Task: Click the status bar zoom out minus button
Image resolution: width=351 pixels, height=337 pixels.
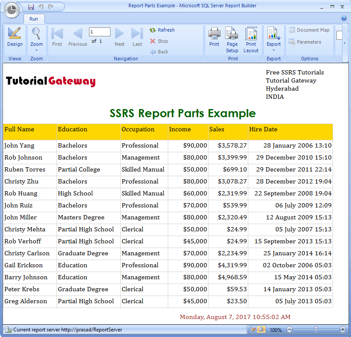Action: point(289,329)
